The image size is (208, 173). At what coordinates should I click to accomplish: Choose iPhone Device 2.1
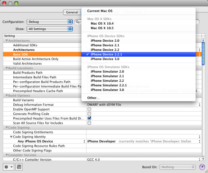pyautogui.click(x=139, y=45)
